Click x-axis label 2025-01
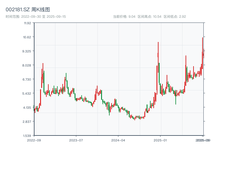Screen dimensions: 226x169 click(160, 140)
